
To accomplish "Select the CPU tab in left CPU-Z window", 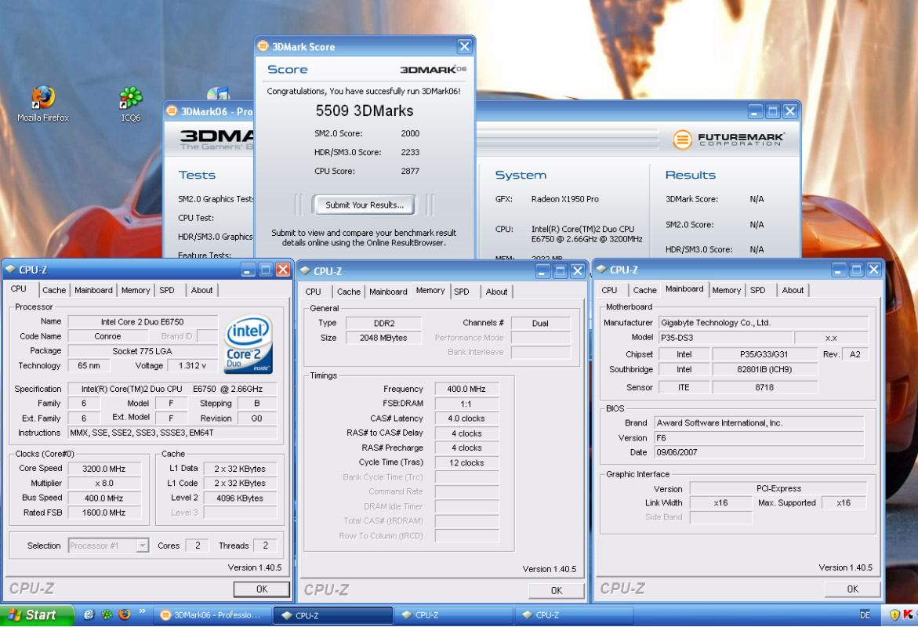I will click(19, 288).
